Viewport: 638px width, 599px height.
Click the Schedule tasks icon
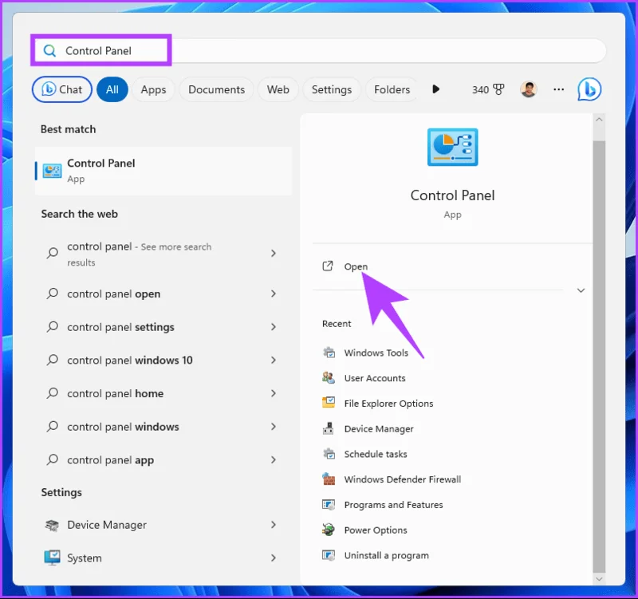point(329,454)
